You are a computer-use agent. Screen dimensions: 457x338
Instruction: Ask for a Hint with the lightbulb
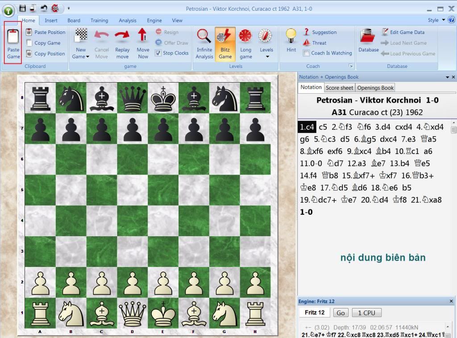(291, 41)
